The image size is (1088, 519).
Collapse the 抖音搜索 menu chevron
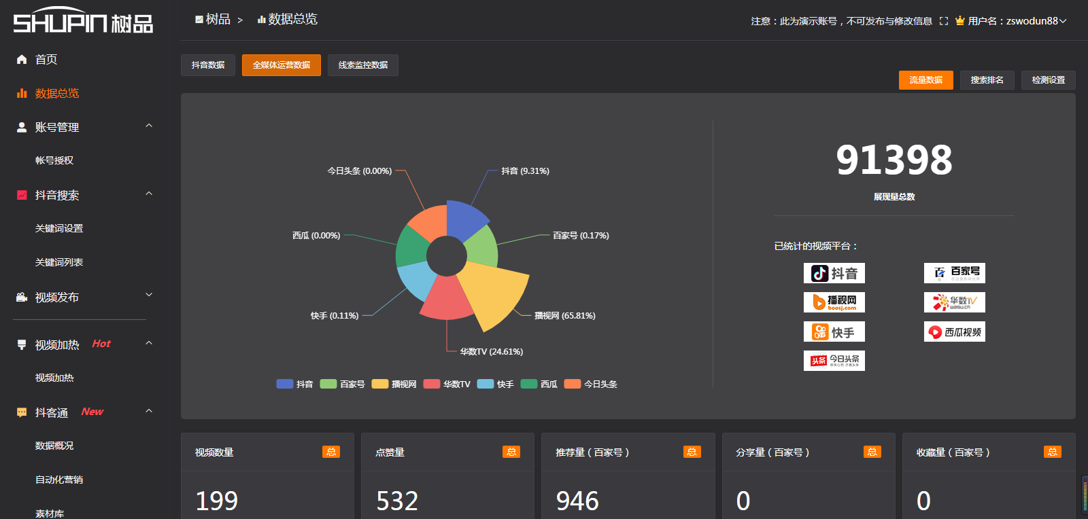coord(149,194)
